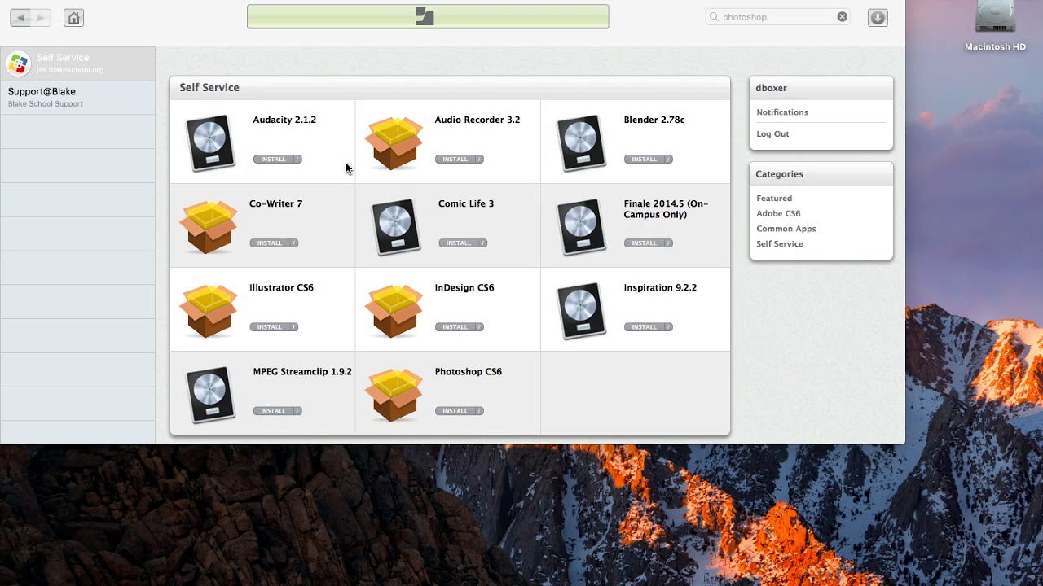Click Log Out
This screenshot has height=586, width=1043.
tap(772, 134)
